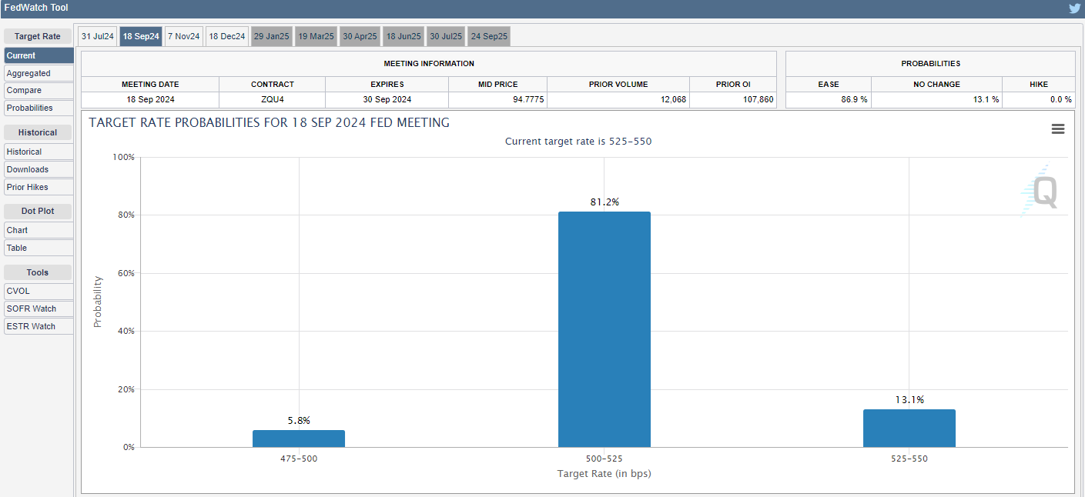This screenshot has width=1085, height=497.
Task: Click the 18 Sep 2024 meeting date cell
Action: pos(150,99)
